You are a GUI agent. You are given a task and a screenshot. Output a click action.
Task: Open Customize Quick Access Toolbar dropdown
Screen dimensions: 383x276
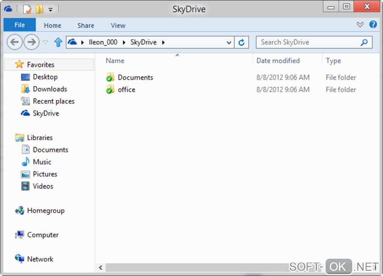point(51,10)
